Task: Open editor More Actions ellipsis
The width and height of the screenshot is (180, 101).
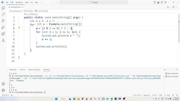Action: (177, 7)
